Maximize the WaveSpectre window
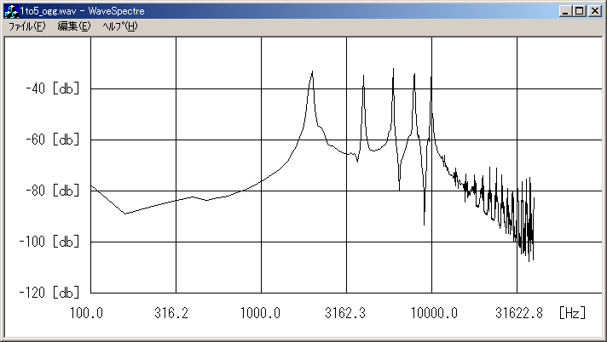Viewport: 607px width, 342px height. point(580,11)
